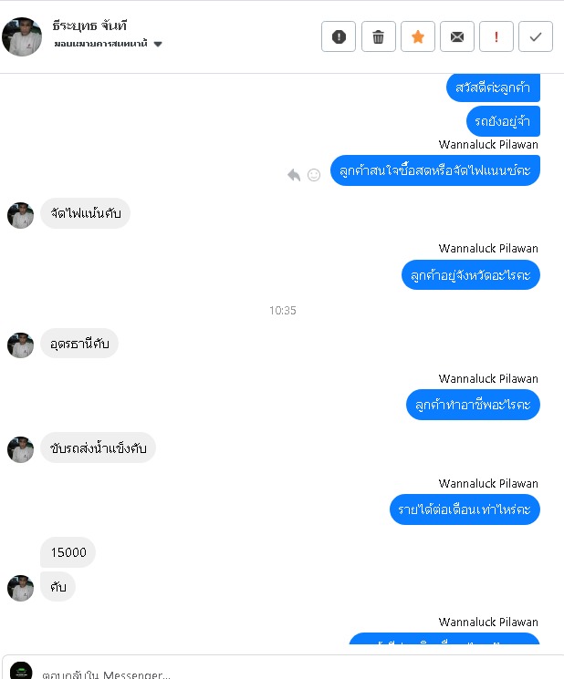Flag conversation with red exclamation icon
This screenshot has height=679, width=564.
(x=496, y=36)
